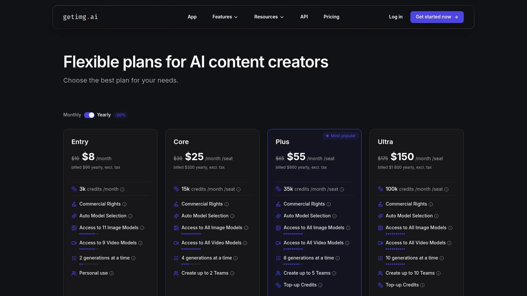Image resolution: width=527 pixels, height=296 pixels.
Task: Open the Pricing nav link
Action: (331, 17)
